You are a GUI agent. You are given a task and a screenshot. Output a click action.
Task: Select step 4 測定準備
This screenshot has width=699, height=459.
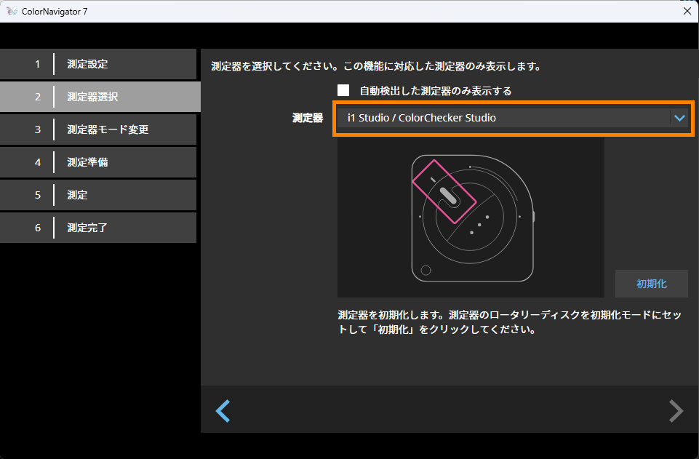(98, 162)
